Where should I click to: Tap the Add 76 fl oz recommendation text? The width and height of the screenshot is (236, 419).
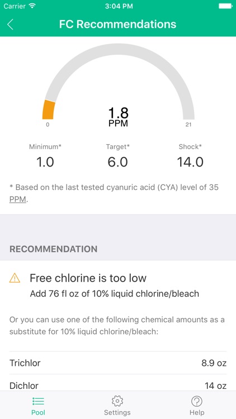point(115,294)
